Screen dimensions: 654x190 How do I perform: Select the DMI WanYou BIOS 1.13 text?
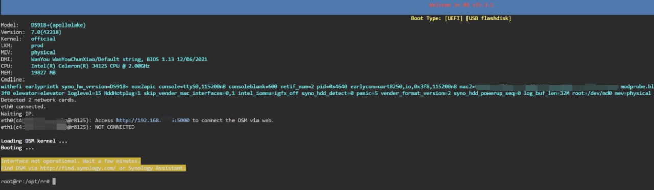coord(119,59)
